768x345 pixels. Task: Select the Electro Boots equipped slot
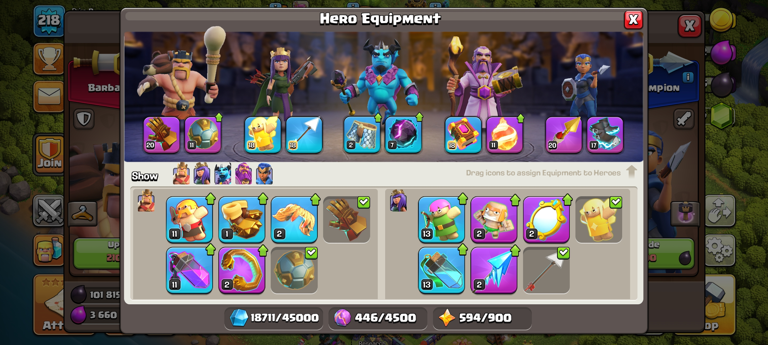coord(605,135)
